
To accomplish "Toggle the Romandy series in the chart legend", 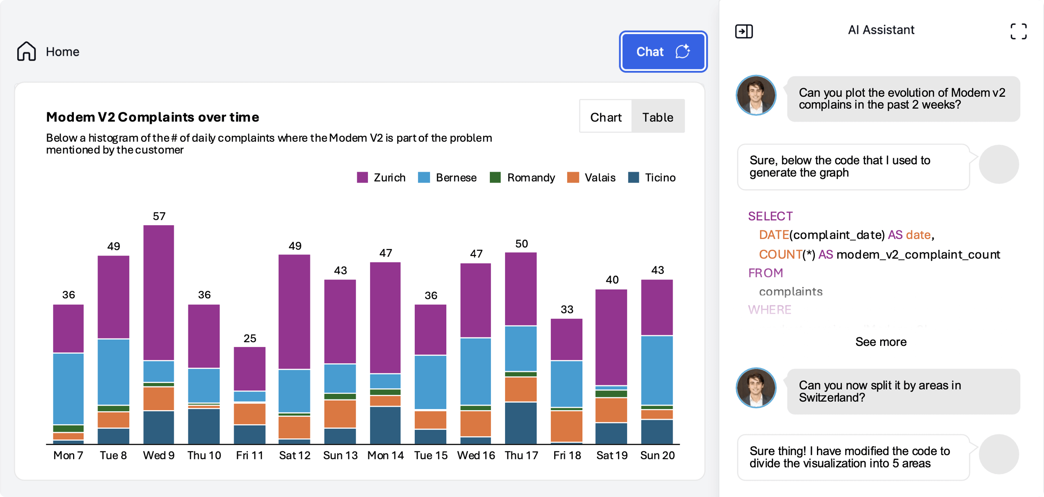I will click(495, 177).
